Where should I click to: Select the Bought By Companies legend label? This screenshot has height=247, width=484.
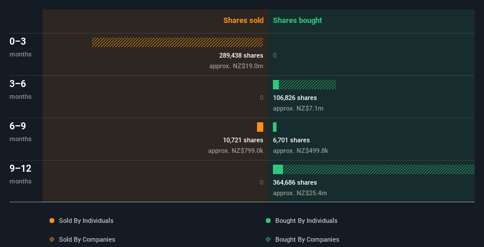point(307,239)
